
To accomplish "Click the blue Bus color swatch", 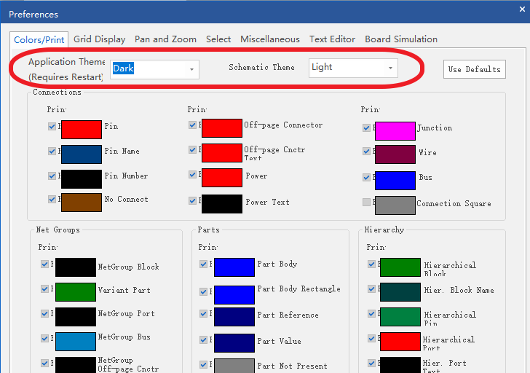I will tap(395, 181).
